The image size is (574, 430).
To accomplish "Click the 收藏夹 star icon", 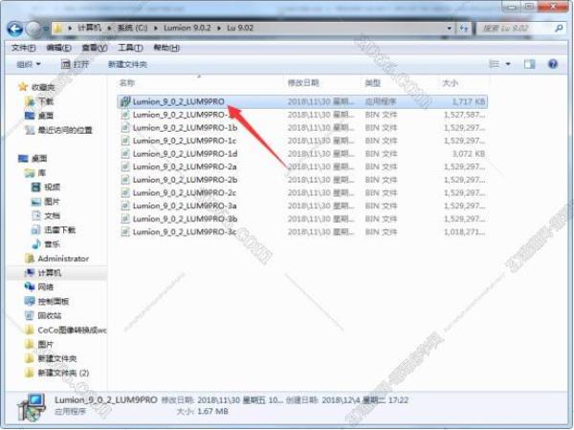I will pyautogui.click(x=23, y=87).
